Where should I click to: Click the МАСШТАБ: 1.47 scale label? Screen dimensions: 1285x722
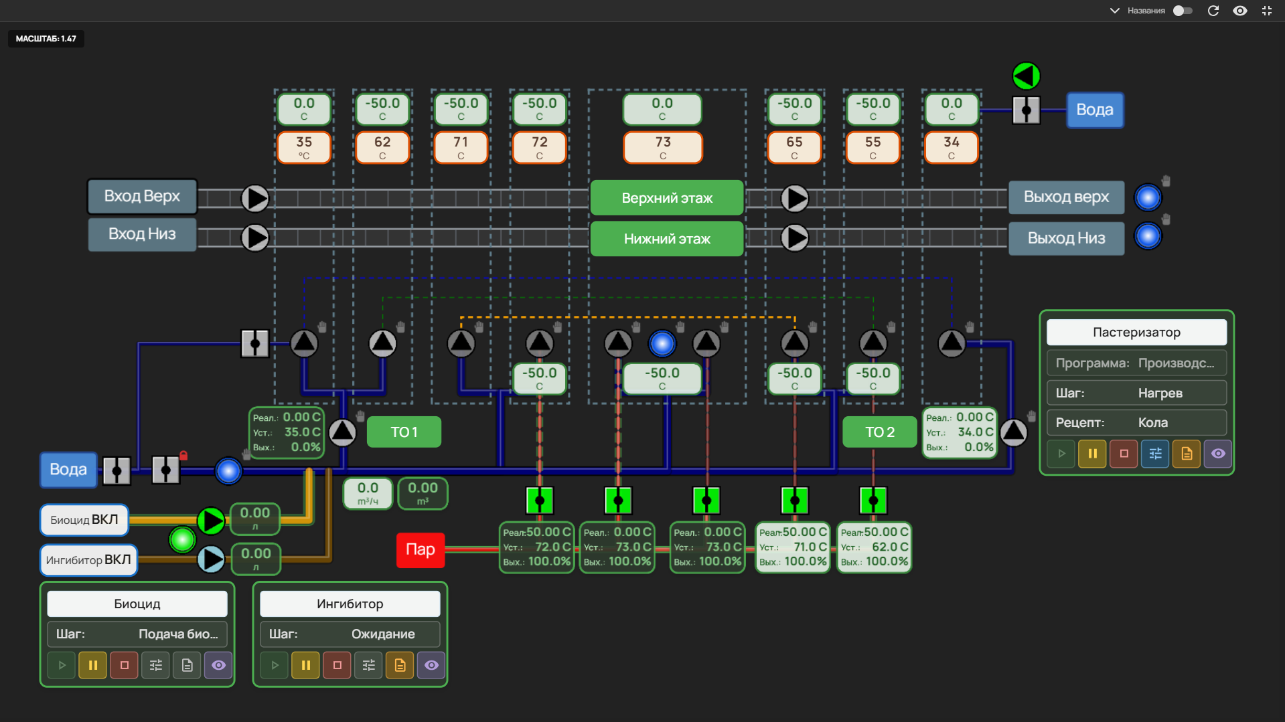[x=46, y=39]
